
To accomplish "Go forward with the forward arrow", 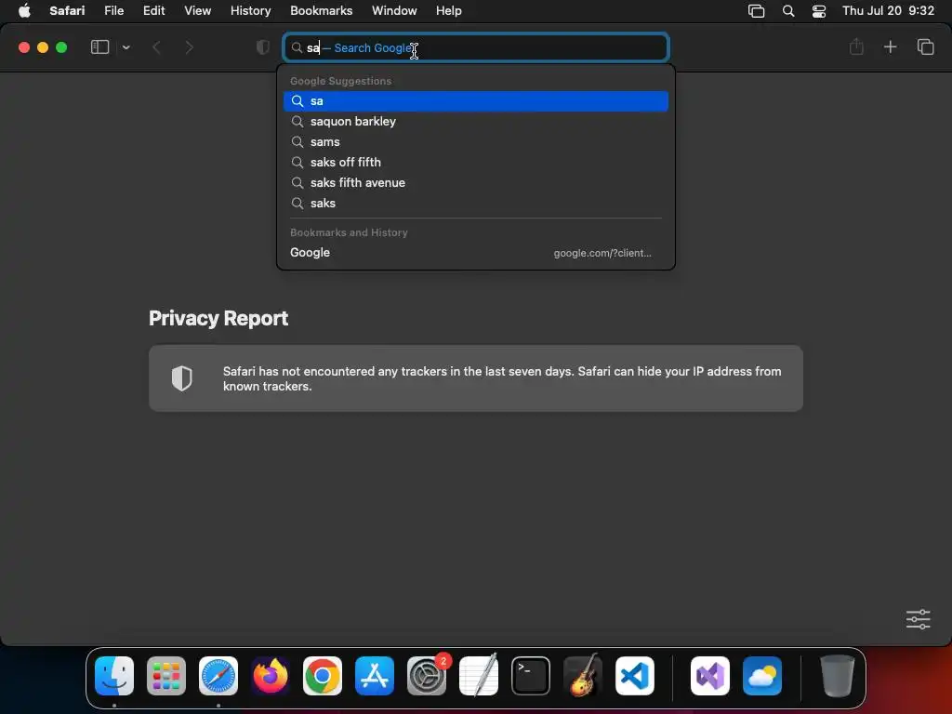I will pos(189,47).
